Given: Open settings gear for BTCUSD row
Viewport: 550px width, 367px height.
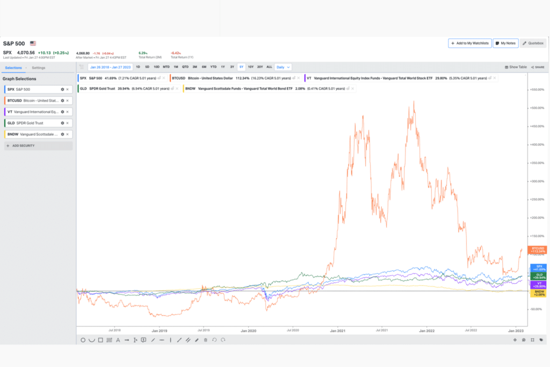Looking at the screenshot, I should point(62,100).
